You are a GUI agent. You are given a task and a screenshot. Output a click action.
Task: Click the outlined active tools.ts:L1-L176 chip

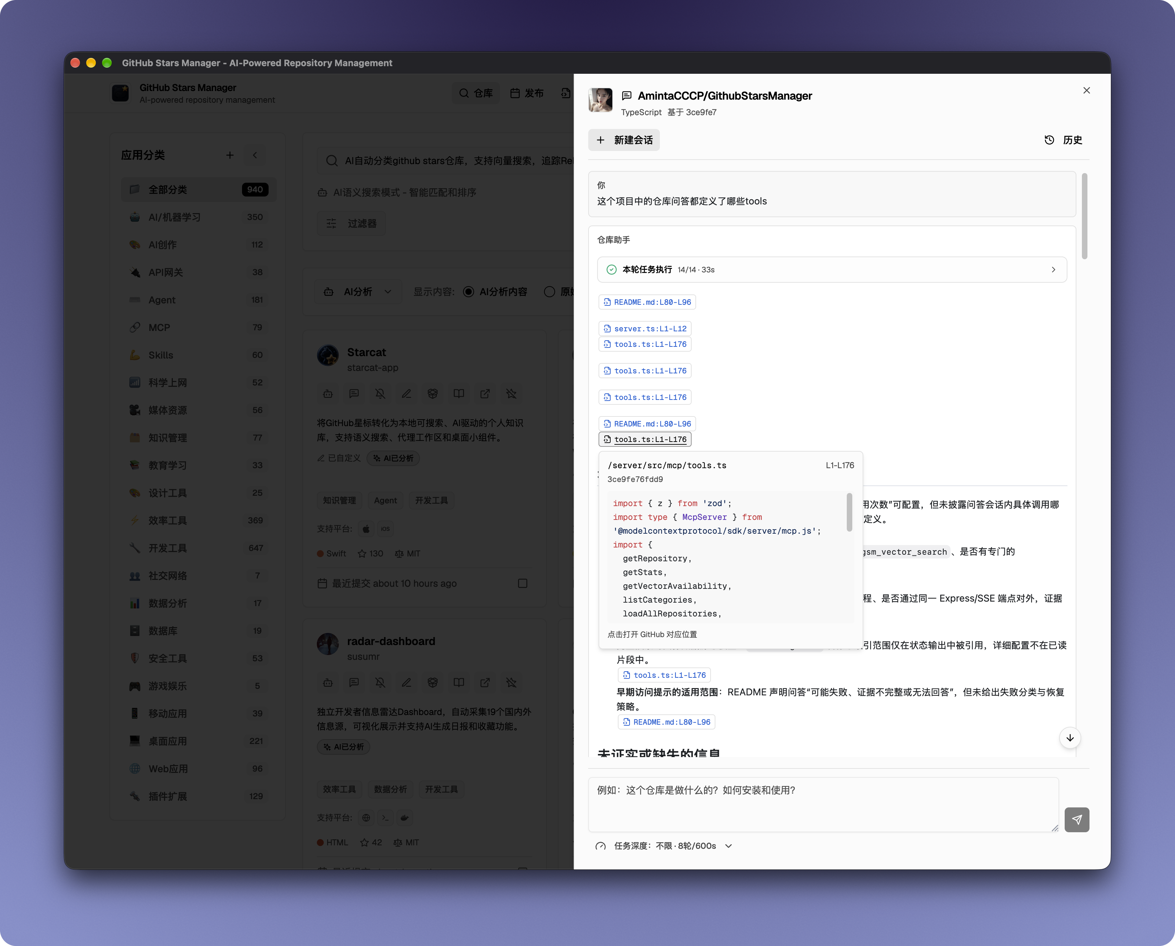[x=645, y=439]
